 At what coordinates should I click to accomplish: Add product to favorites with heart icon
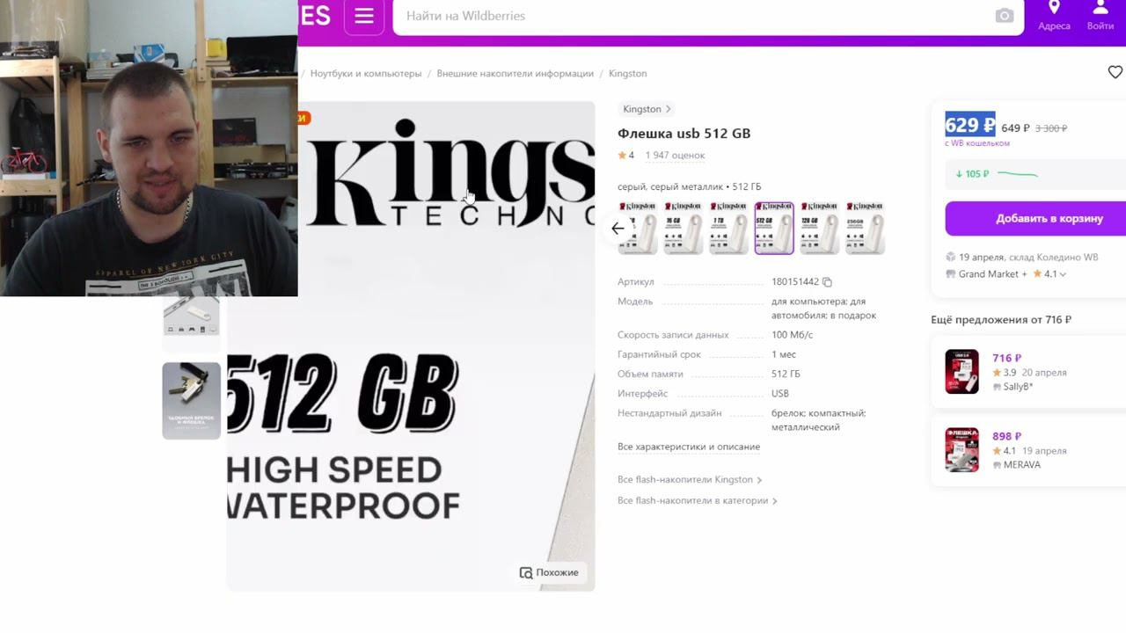pyautogui.click(x=1115, y=72)
